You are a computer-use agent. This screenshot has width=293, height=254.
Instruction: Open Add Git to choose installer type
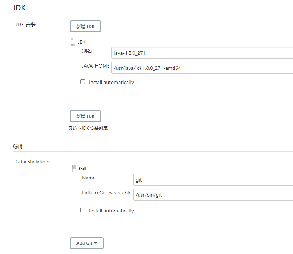[87, 243]
